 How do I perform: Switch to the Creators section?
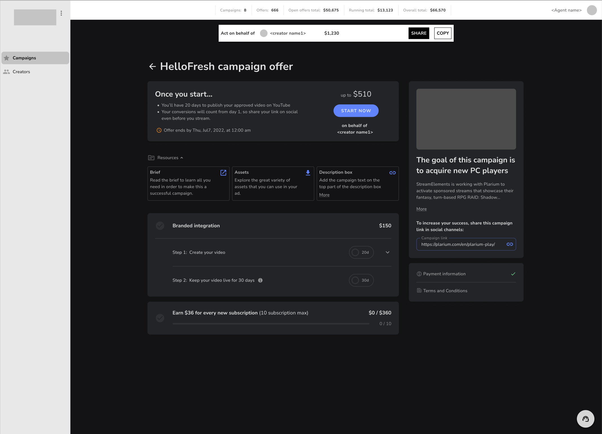pos(21,71)
